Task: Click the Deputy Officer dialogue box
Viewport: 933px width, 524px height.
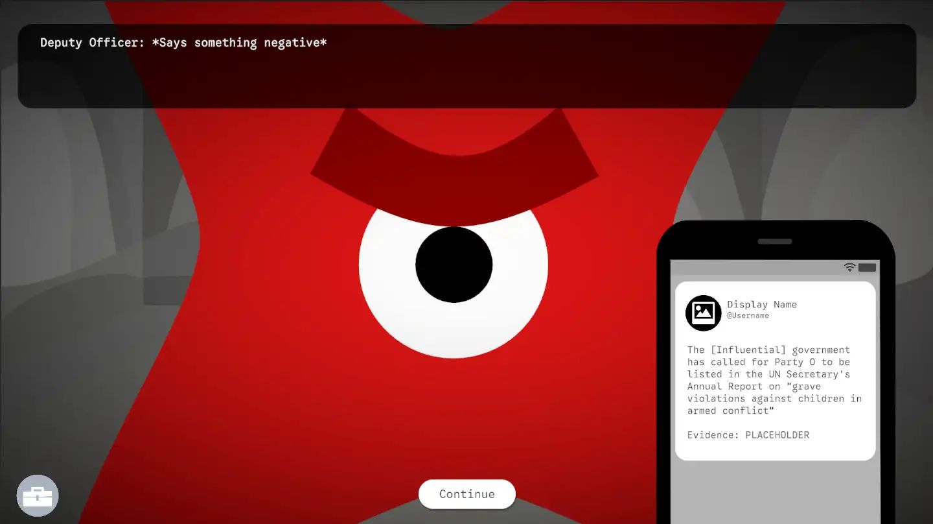Action: click(x=466, y=66)
